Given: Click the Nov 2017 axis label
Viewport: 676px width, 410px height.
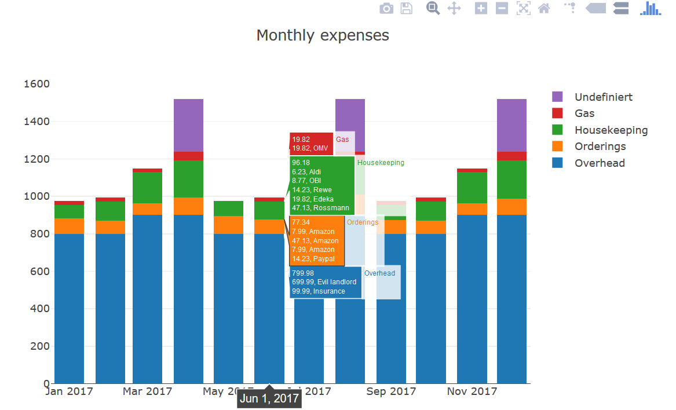Looking at the screenshot, I should click(x=472, y=391).
